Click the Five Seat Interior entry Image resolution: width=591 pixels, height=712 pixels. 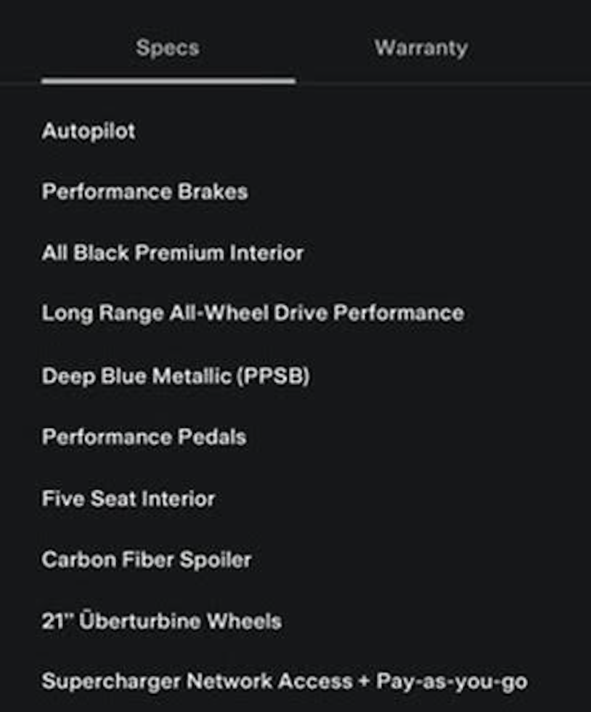click(x=129, y=499)
